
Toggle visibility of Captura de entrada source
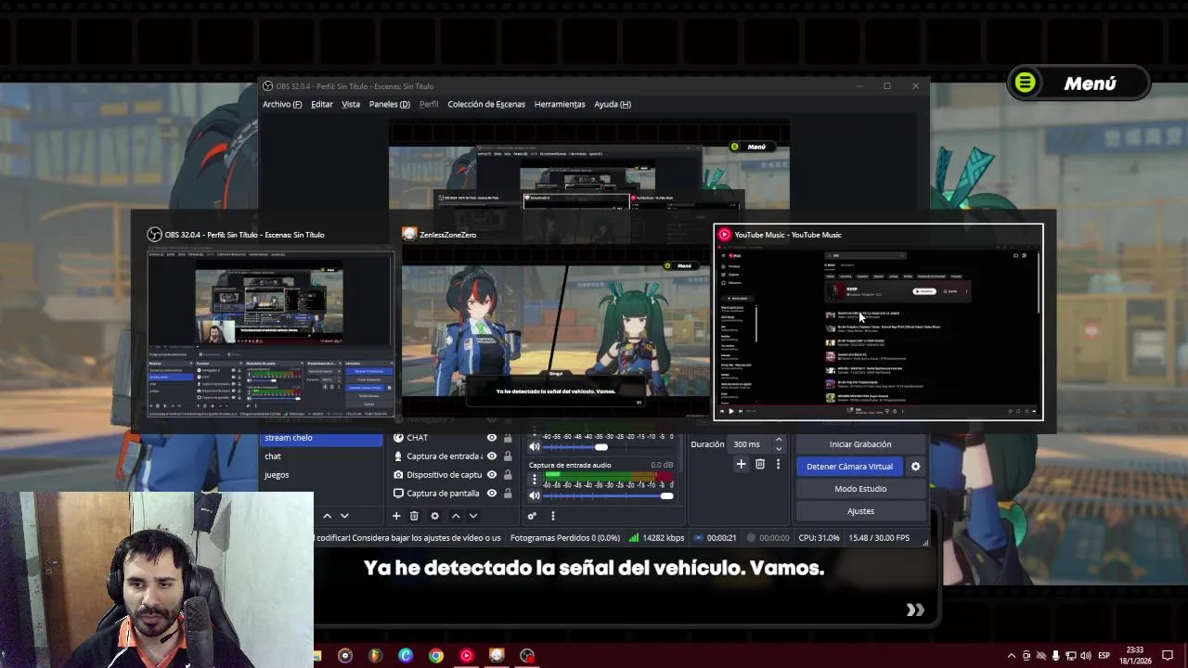(492, 456)
